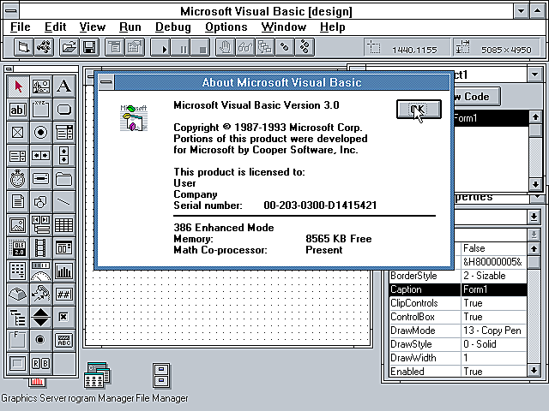Click the Properties Window toolbar icon

[135, 47]
